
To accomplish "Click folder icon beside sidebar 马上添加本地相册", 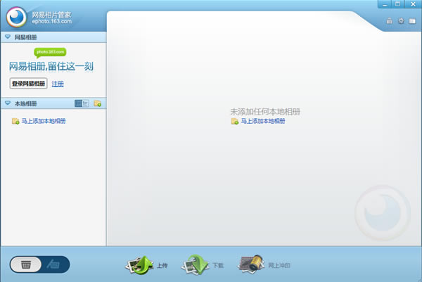I will click(x=15, y=121).
